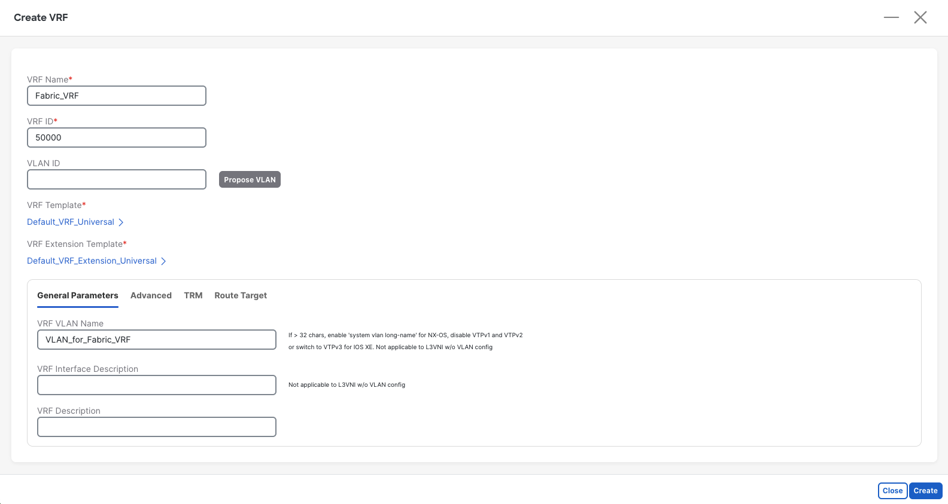Click the VRF ID input field
The image size is (948, 504).
(x=117, y=138)
